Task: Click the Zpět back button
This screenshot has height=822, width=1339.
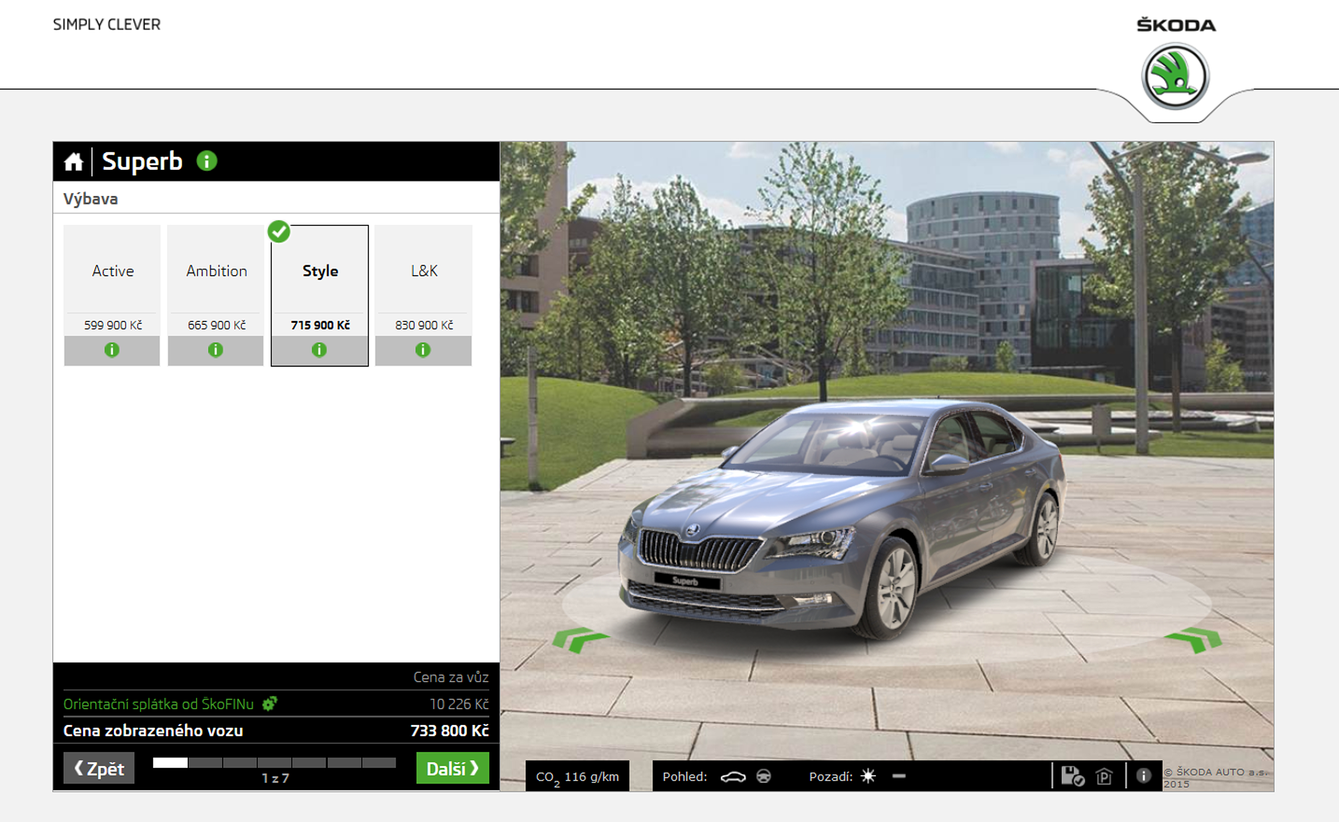Action: 99,768
